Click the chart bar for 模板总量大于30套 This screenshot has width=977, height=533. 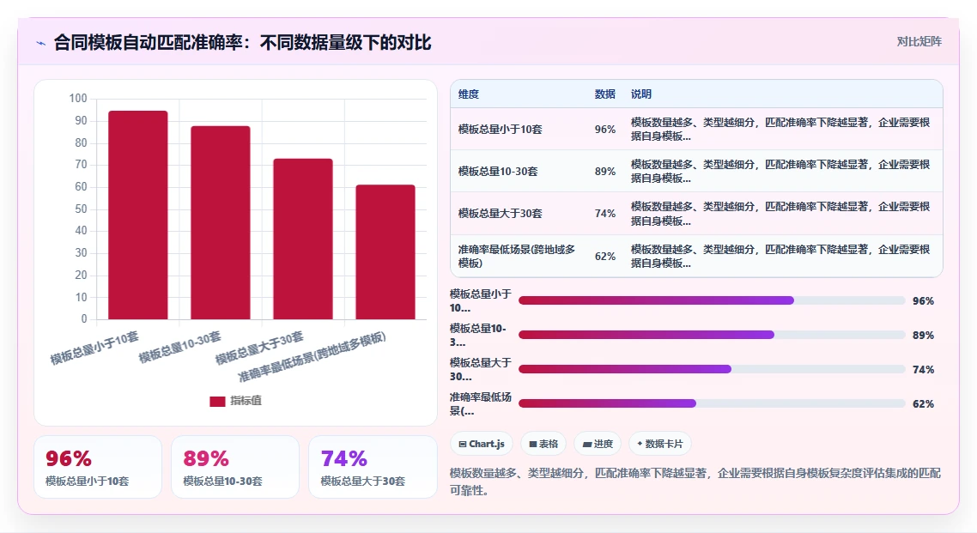click(x=303, y=239)
